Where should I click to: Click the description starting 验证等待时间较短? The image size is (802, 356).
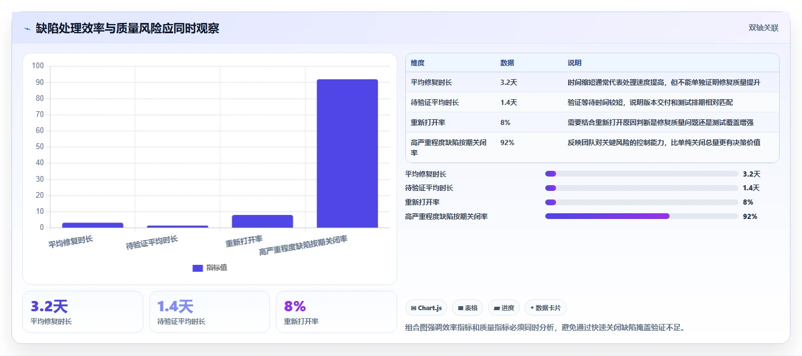[x=650, y=103]
